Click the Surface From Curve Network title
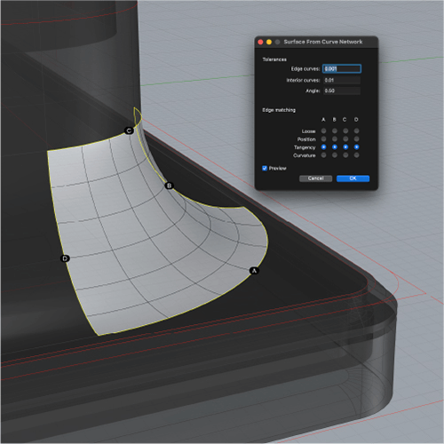 pyautogui.click(x=323, y=42)
